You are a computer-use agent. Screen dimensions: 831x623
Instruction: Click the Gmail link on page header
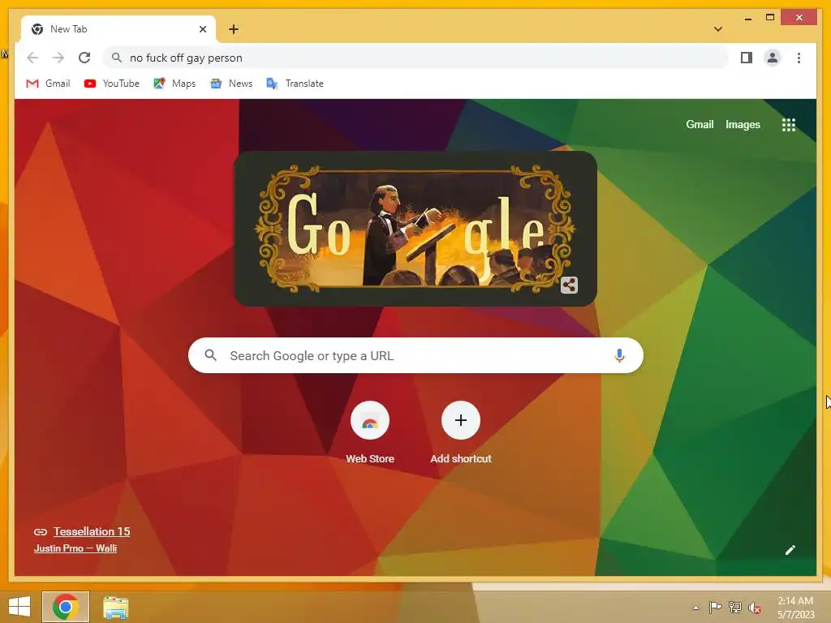(700, 124)
